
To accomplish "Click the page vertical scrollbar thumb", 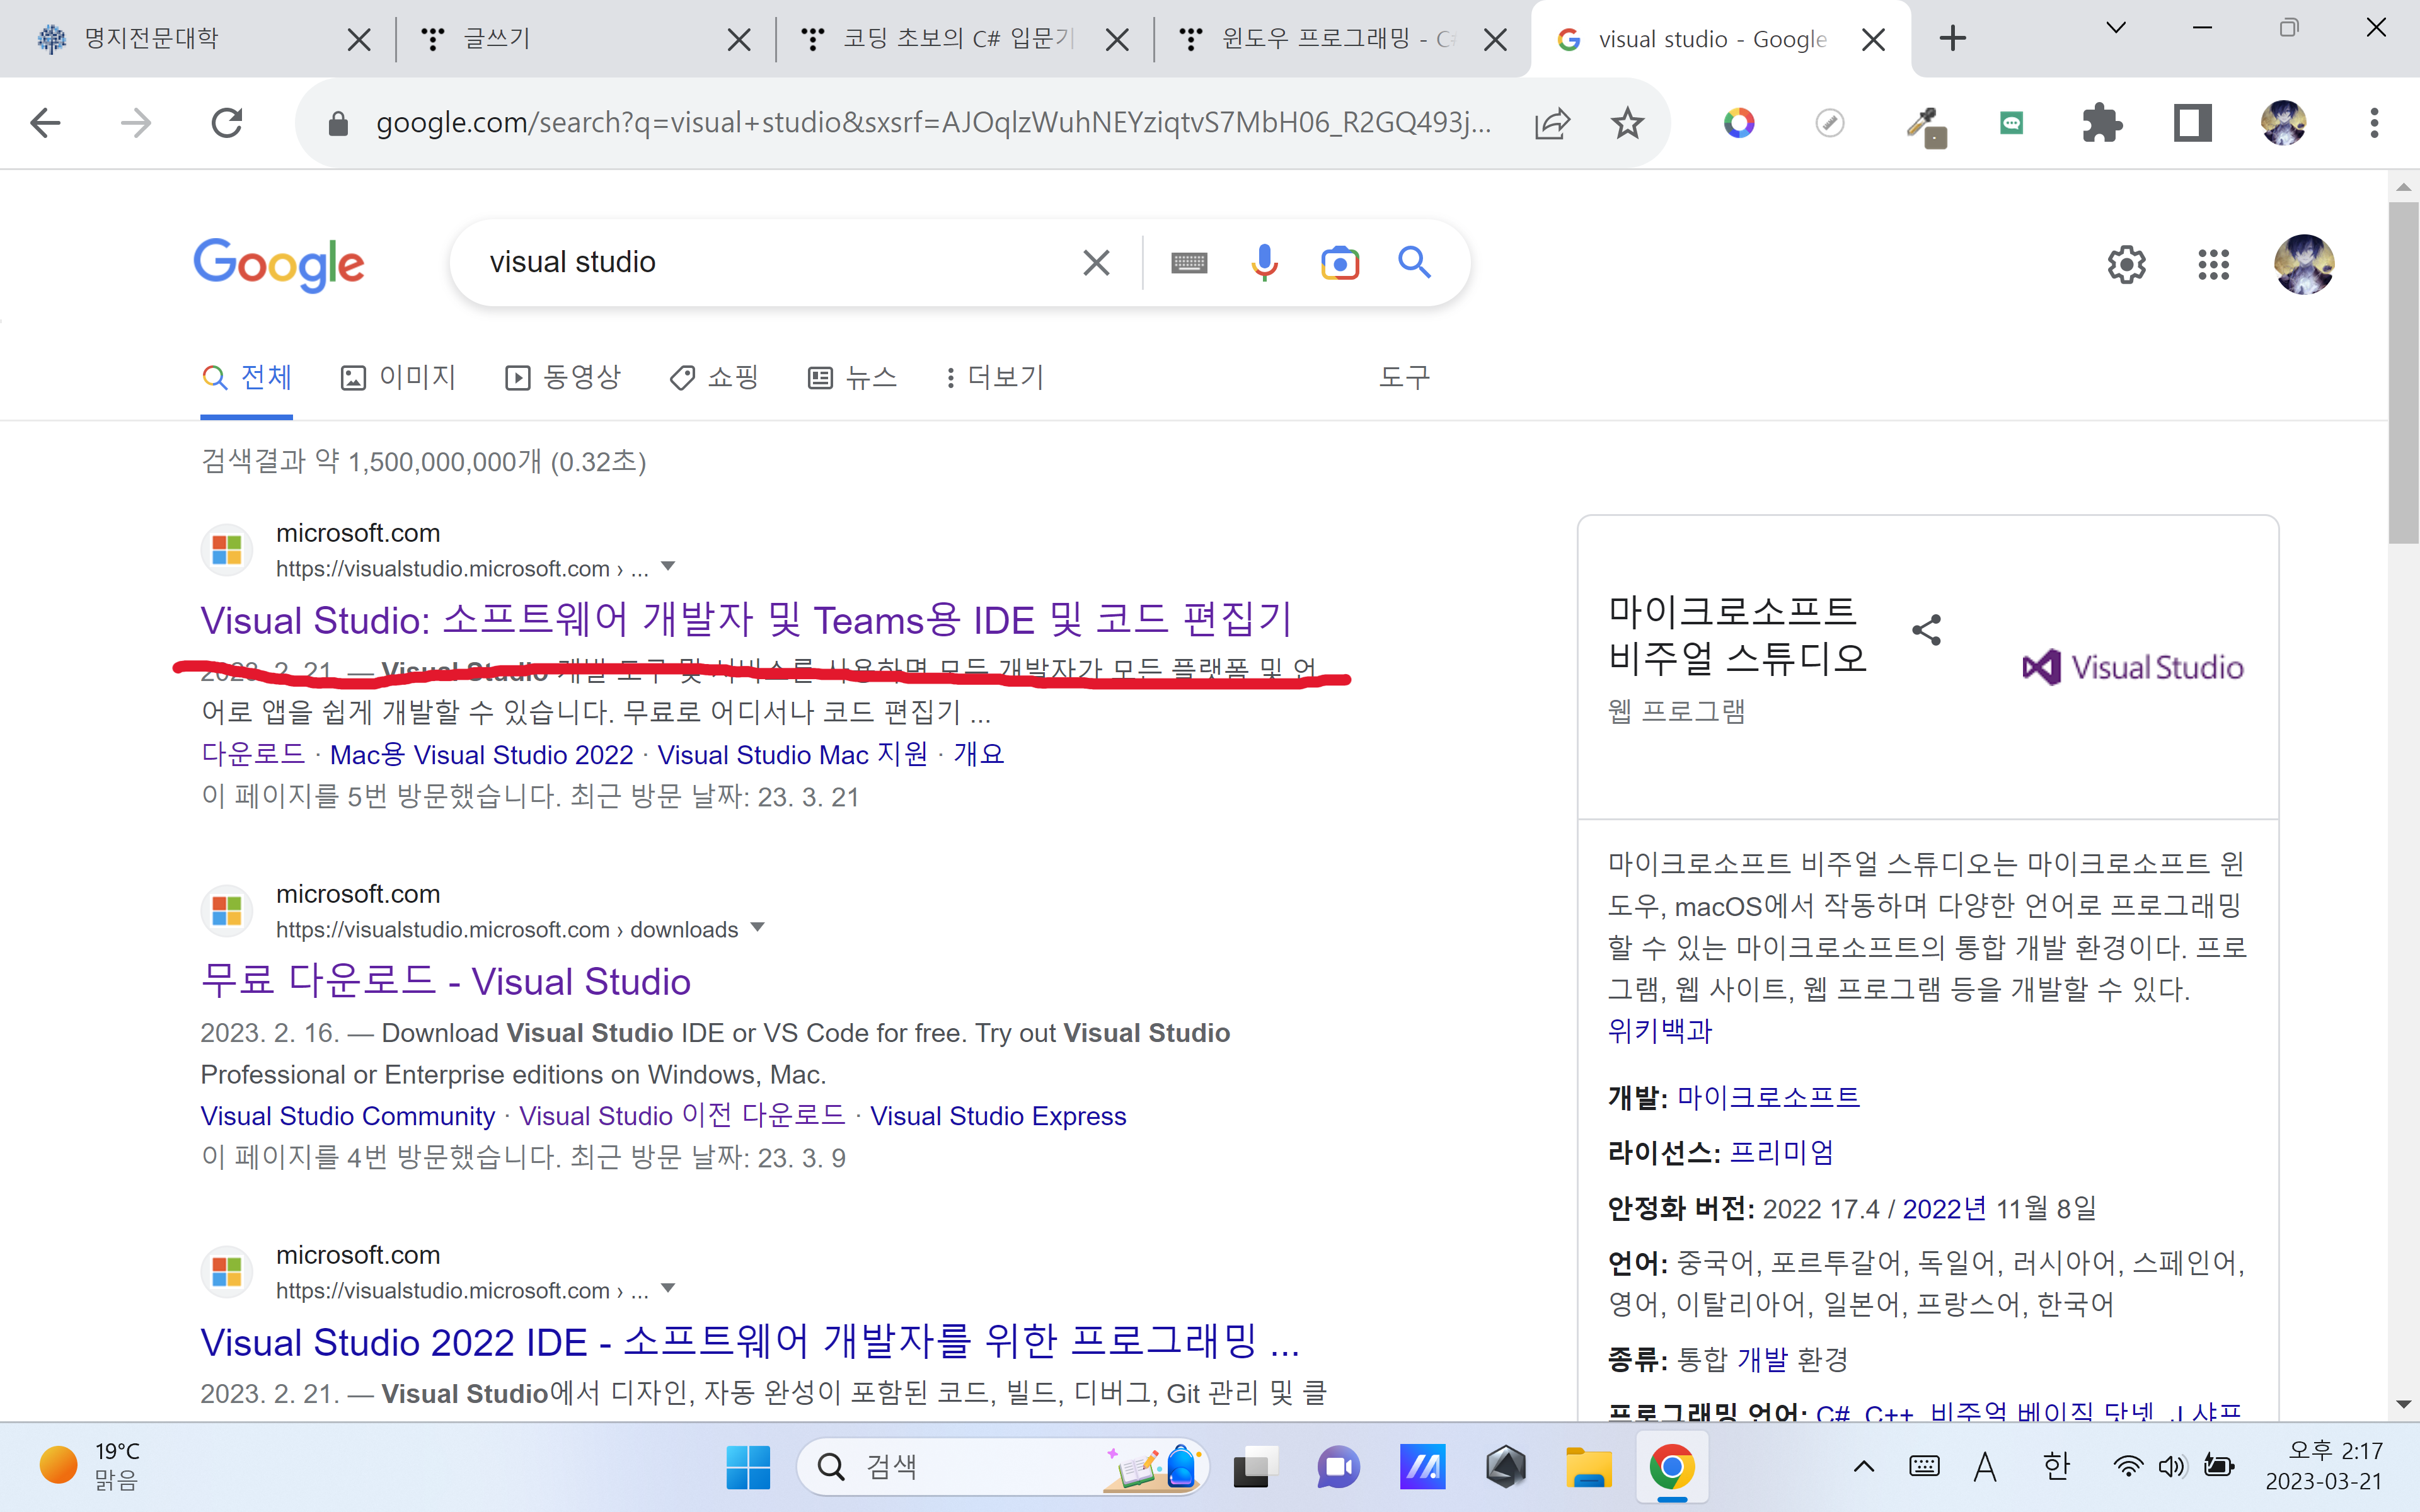I will point(2403,372).
